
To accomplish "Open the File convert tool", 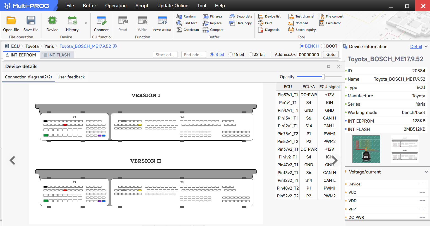I will [x=331, y=16].
